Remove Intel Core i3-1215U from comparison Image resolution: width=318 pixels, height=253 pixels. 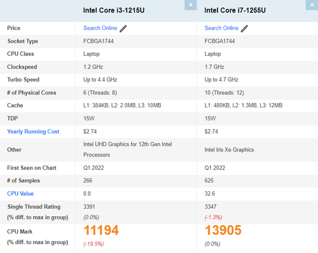[191, 5]
